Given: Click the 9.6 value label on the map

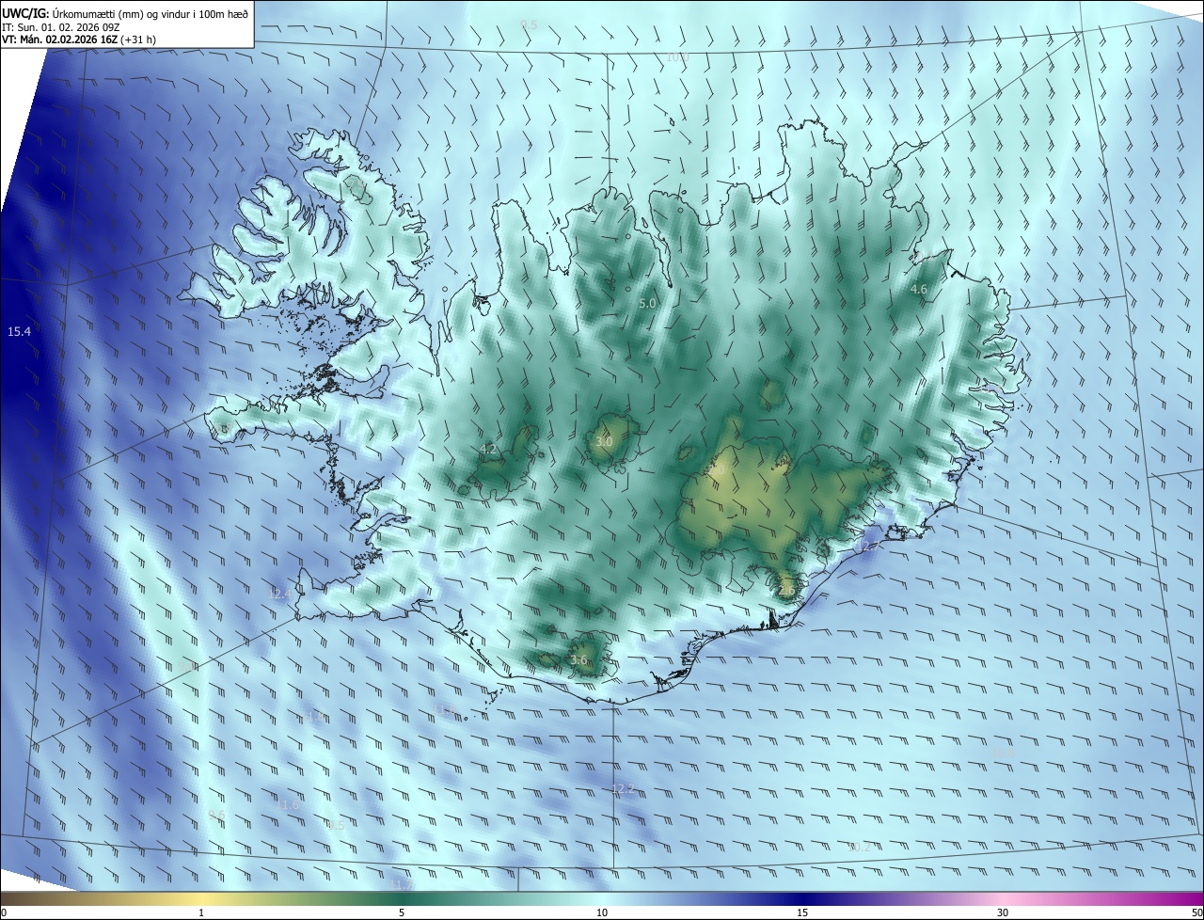Looking at the screenshot, I should pyautogui.click(x=216, y=815).
